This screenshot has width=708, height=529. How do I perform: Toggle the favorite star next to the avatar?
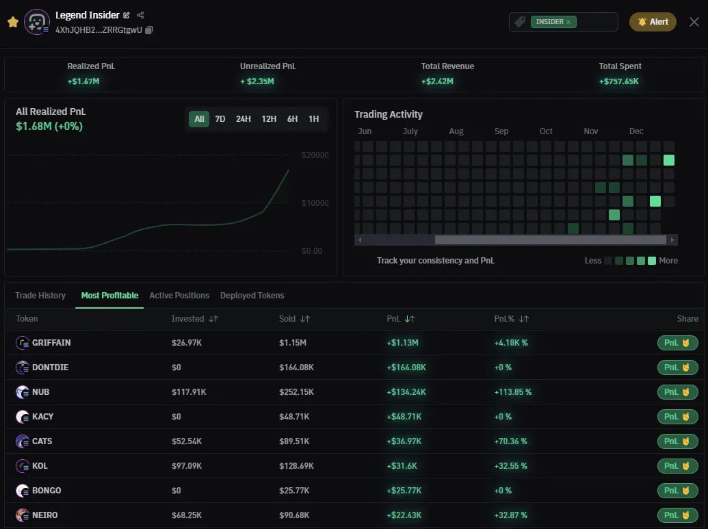(13, 22)
